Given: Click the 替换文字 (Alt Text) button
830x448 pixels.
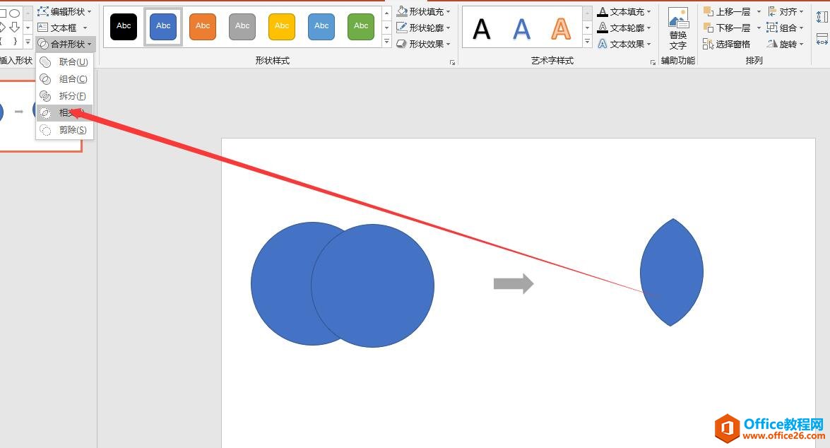Looking at the screenshot, I should click(677, 27).
